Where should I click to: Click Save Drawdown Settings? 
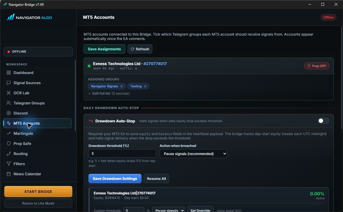coord(115,178)
